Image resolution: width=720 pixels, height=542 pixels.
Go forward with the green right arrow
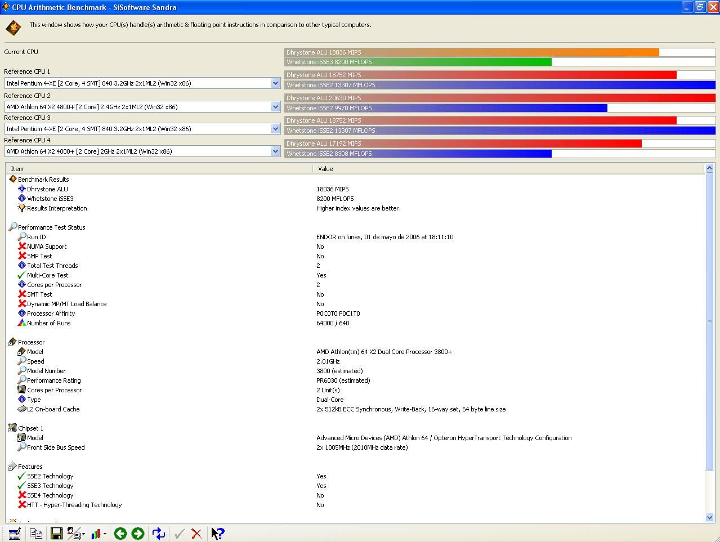[x=138, y=534]
